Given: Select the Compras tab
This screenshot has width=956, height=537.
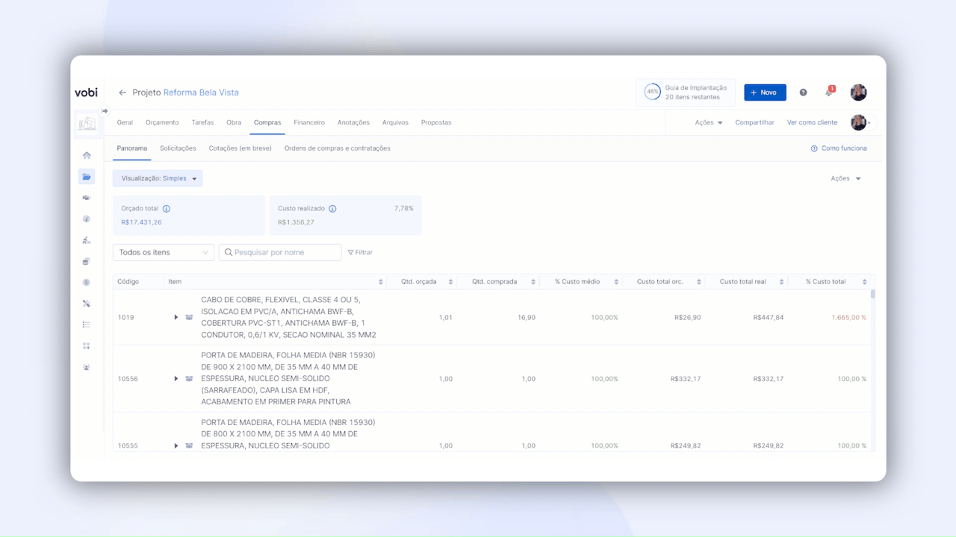Looking at the screenshot, I should (267, 122).
